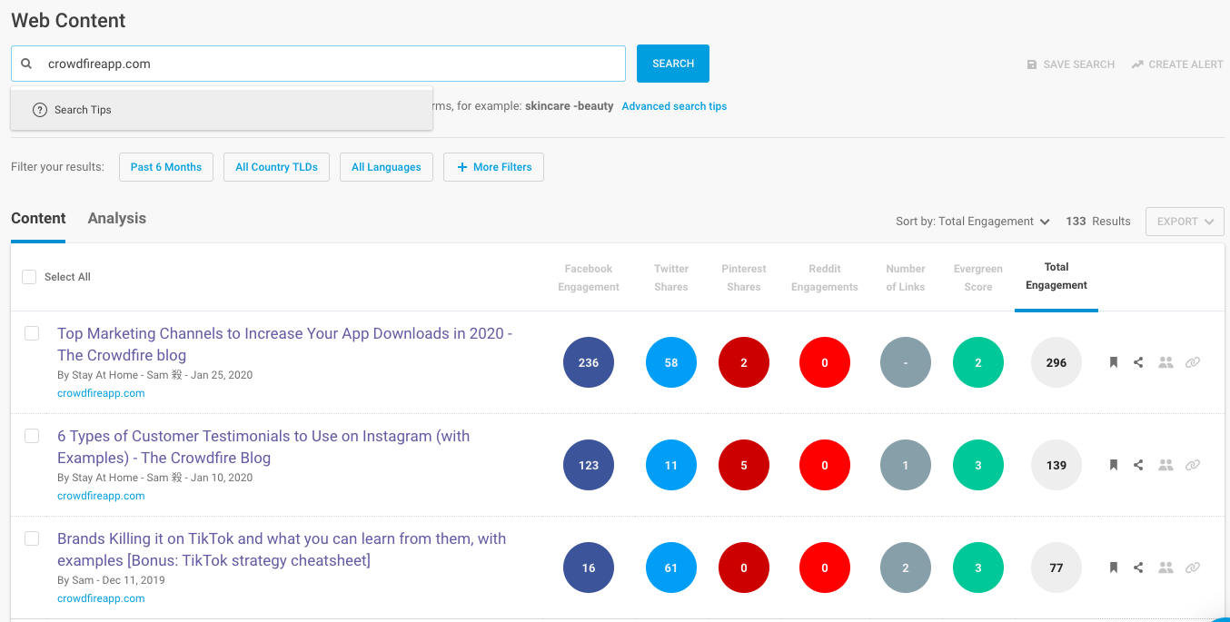The height and width of the screenshot is (622, 1230).
Task: Click share icon for Customer Testimonials article
Action: pyautogui.click(x=1138, y=465)
